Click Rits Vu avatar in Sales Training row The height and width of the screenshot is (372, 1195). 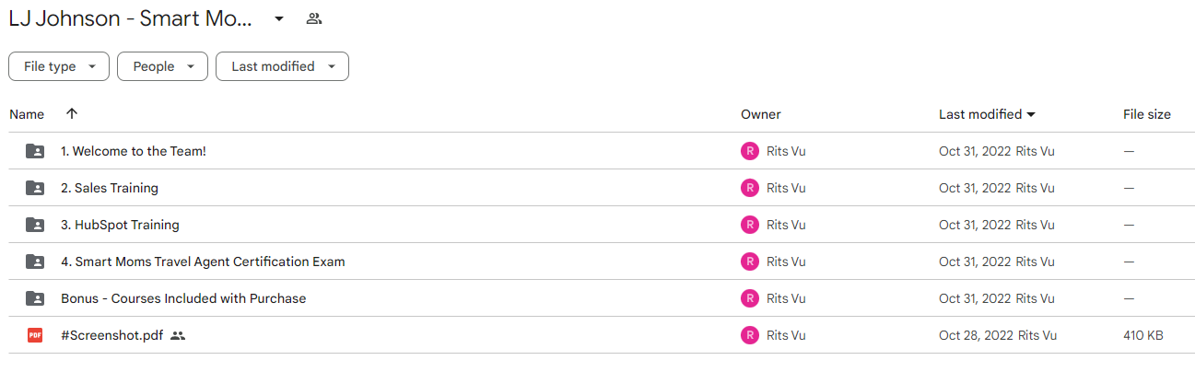[x=750, y=188]
